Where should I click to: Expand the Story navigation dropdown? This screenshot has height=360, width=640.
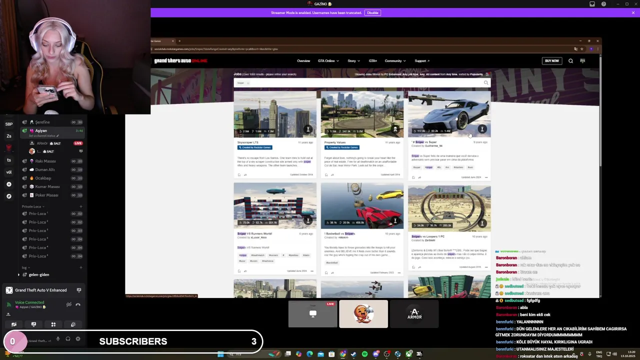tap(353, 61)
